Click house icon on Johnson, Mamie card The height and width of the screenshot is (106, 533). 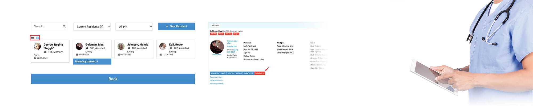click(129, 48)
